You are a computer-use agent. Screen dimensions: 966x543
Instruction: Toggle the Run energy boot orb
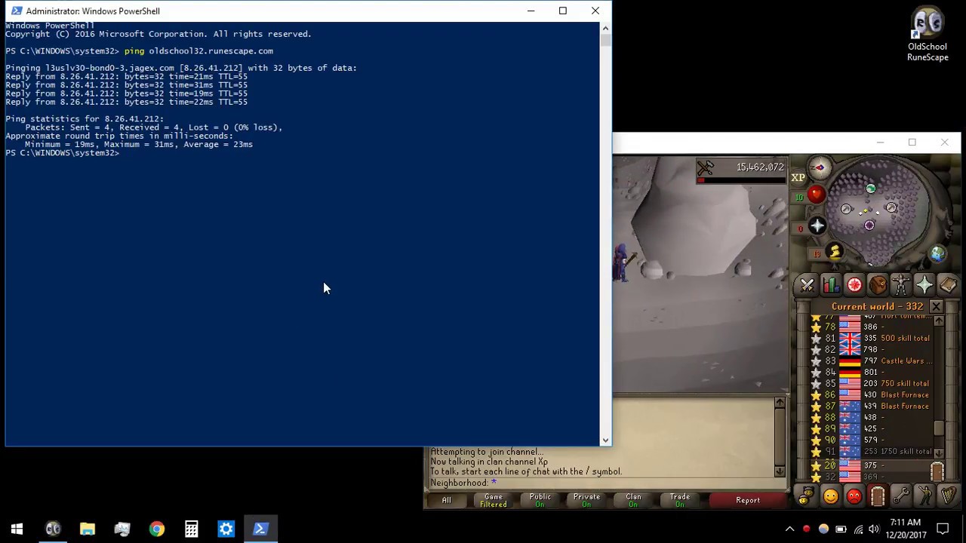pyautogui.click(x=835, y=252)
